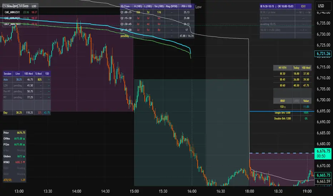333x196 pixels.
Task: Click the 'Low' label near chart top
Action: (198, 7)
